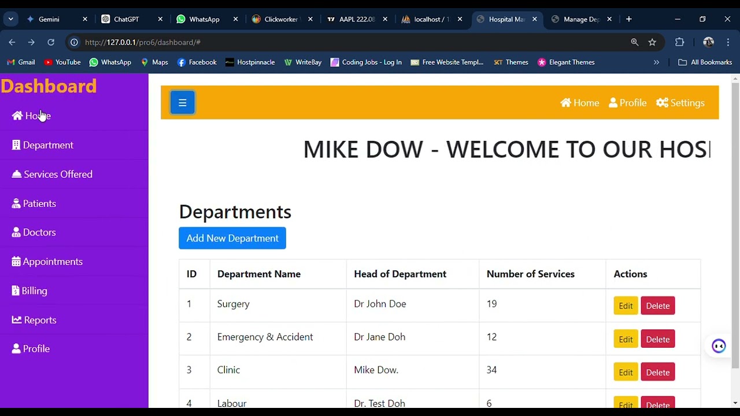This screenshot has height=416, width=740.
Task: Click the house icon in the top navbar
Action: 565,103
